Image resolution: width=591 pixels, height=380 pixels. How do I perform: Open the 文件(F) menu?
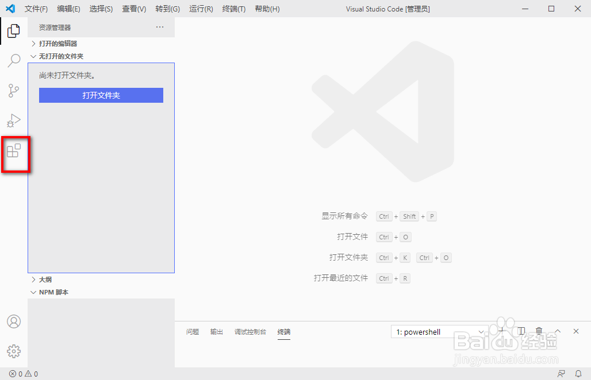tap(36, 9)
